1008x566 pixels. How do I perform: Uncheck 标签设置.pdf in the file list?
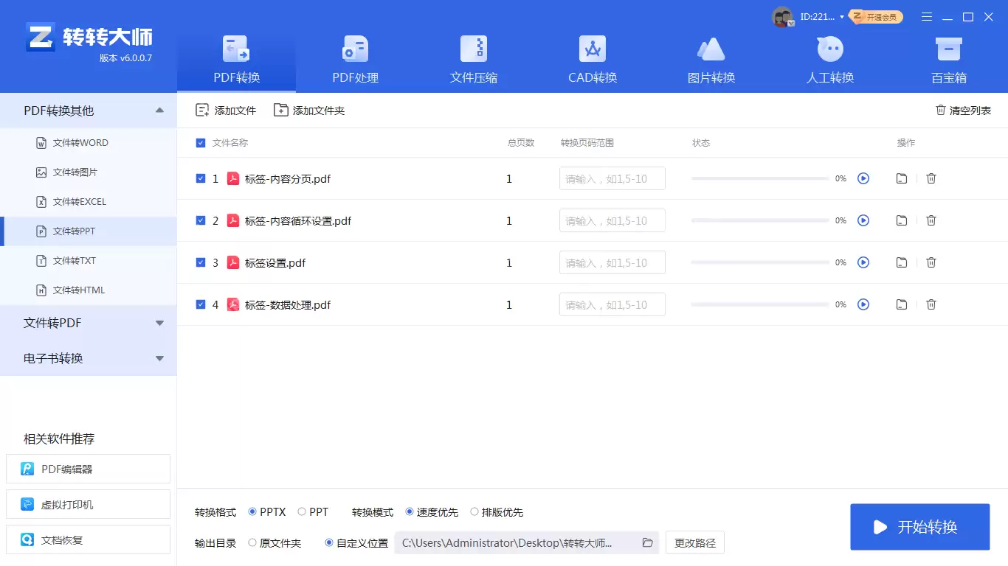point(200,262)
